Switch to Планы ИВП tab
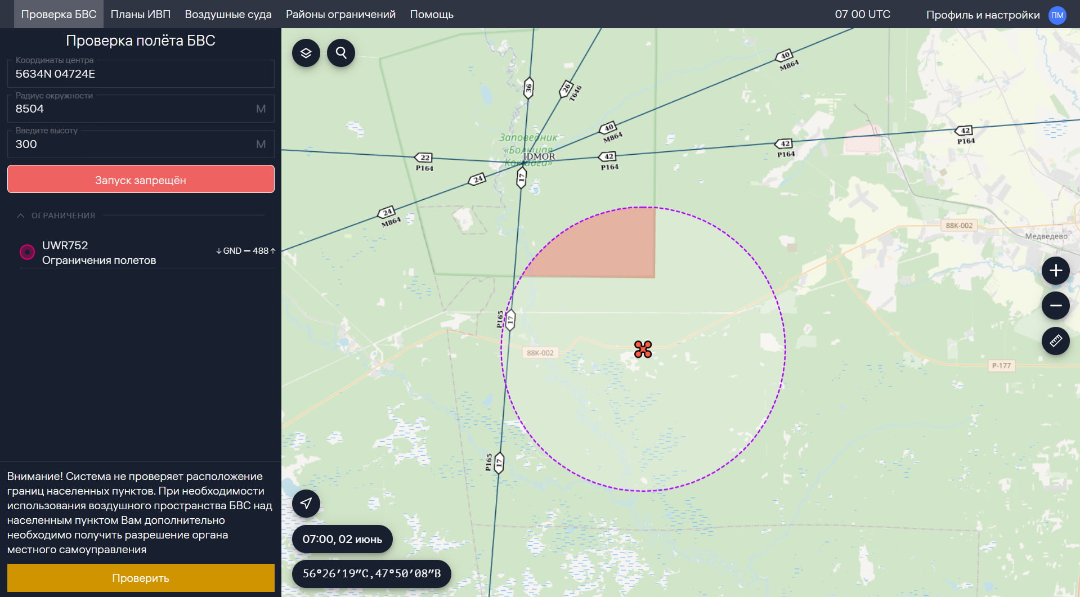 point(140,14)
